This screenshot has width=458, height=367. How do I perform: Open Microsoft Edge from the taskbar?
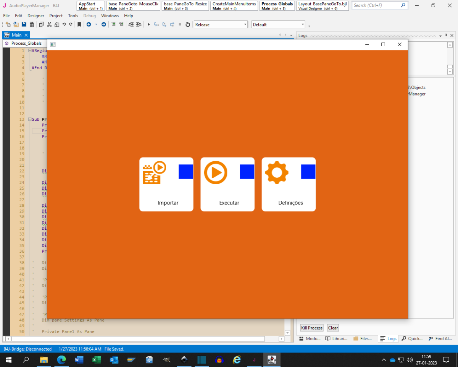coord(61,360)
